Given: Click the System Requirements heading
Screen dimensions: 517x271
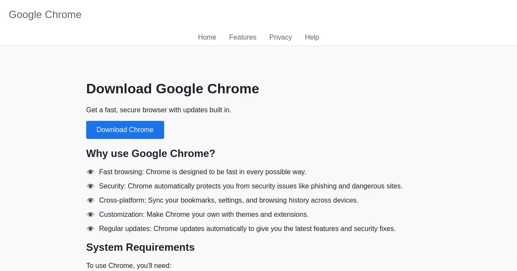Looking at the screenshot, I should click(140, 247).
